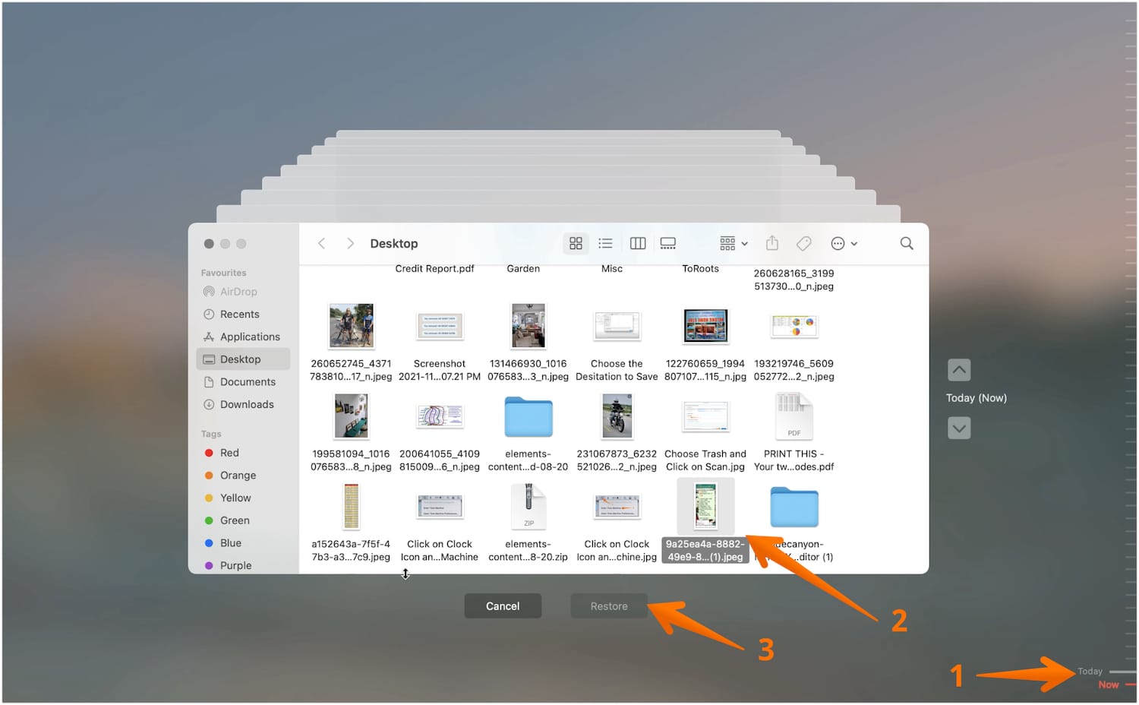This screenshot has width=1139, height=705.
Task: Open the Share icon in the toolbar
Action: tap(772, 243)
